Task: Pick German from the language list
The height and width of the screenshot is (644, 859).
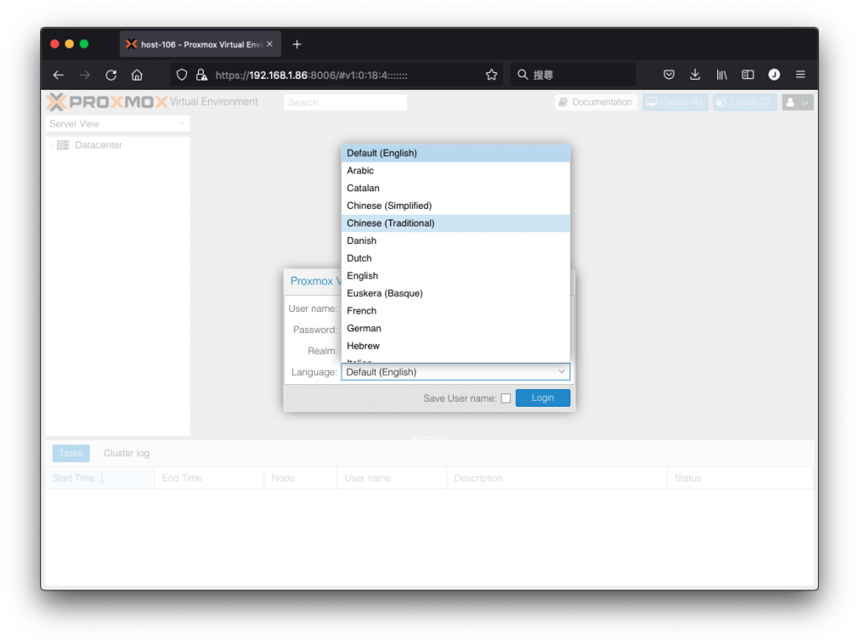Action: [x=456, y=329]
